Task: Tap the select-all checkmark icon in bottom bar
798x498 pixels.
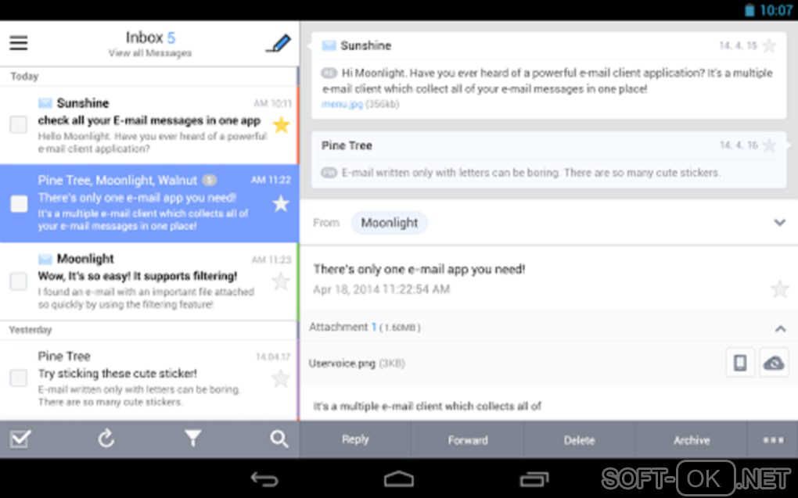Action: point(20,439)
